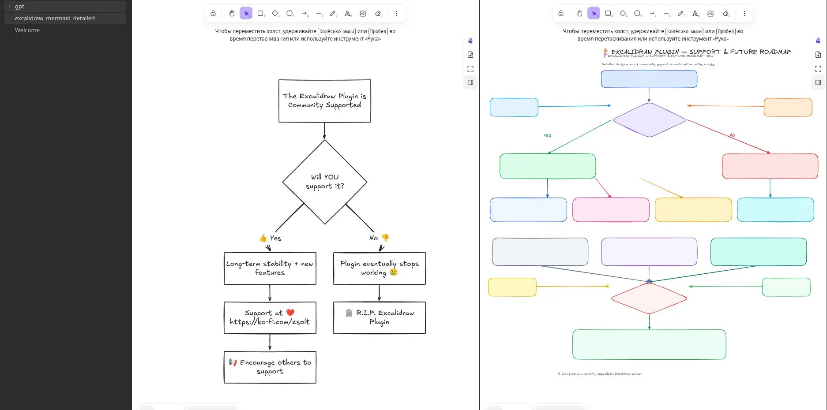Pick Line tool in the colorful roadmap toolbar

pos(667,14)
